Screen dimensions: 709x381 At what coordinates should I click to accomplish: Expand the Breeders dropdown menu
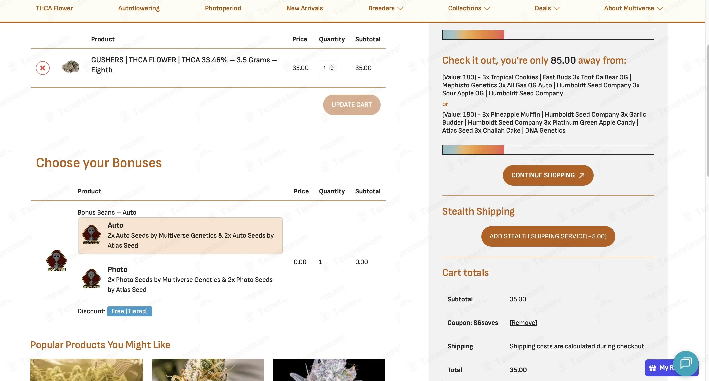[x=386, y=8]
